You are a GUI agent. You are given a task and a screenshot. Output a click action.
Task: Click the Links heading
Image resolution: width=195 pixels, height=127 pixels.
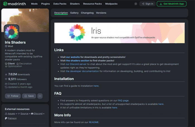(x=59, y=50)
